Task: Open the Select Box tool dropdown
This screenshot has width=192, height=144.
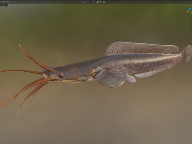Action: click(x=4, y=5)
